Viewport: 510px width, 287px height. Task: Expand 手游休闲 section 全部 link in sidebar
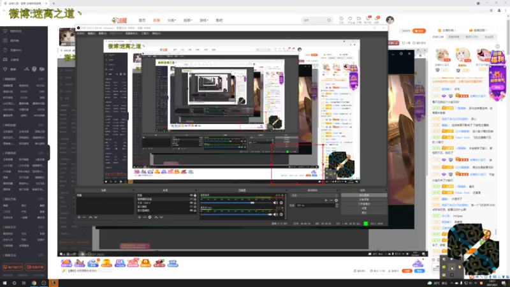tap(41, 153)
